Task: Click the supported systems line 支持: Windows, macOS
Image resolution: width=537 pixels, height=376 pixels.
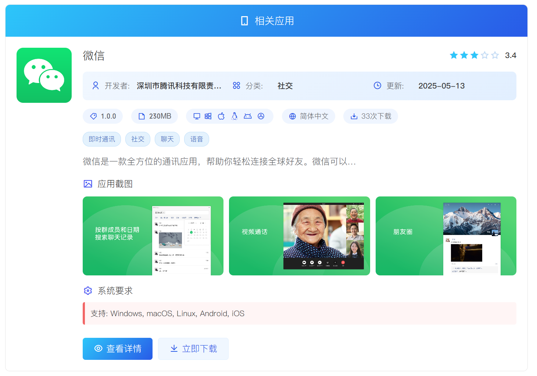Action: coord(168,314)
